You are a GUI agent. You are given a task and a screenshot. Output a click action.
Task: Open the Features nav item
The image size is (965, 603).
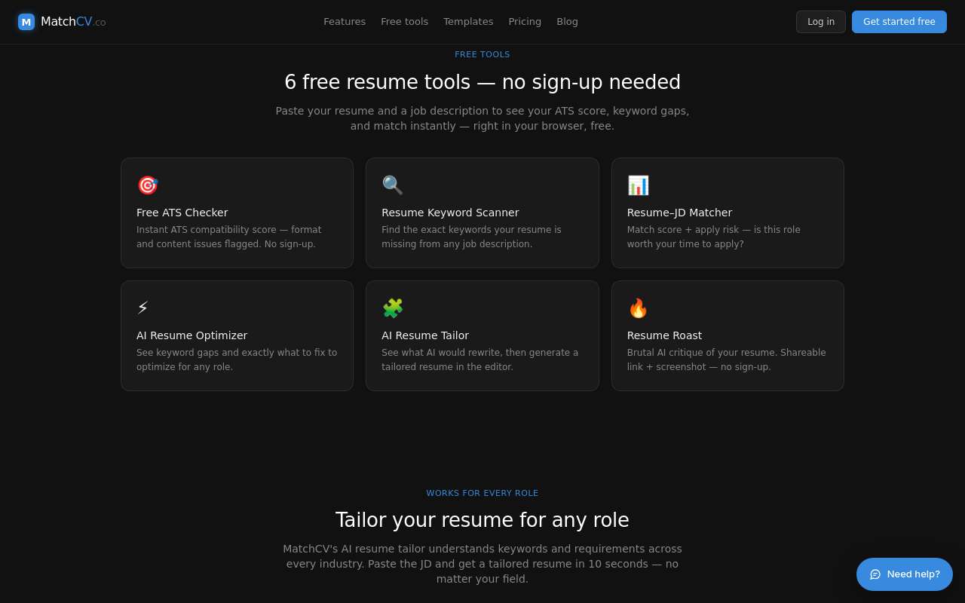click(345, 22)
